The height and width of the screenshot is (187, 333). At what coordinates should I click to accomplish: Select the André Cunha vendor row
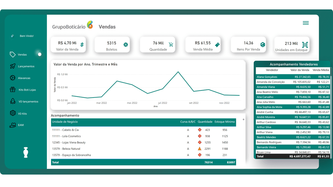tap(293, 112)
